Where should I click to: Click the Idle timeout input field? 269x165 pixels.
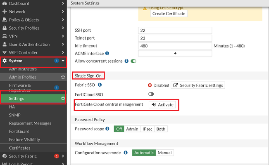click(175, 45)
